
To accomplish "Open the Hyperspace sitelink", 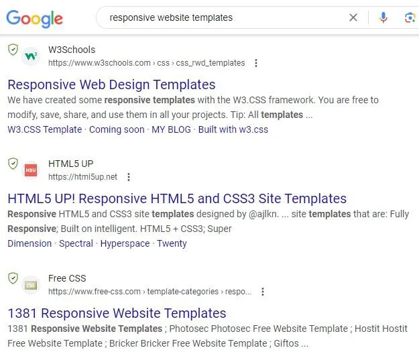I will coord(125,243).
